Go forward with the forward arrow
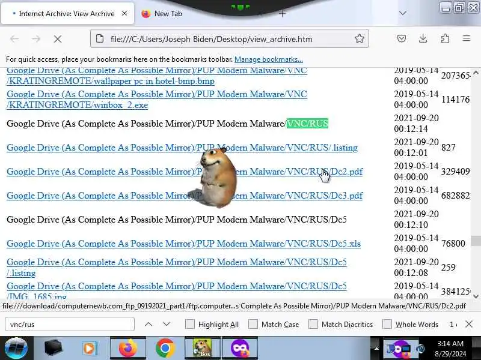481x360 pixels. point(36,39)
